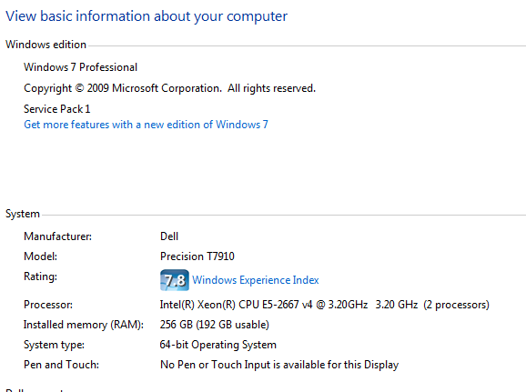526x392 pixels.
Task: Click the 'View basic information about your computer' heading
Action: [147, 16]
